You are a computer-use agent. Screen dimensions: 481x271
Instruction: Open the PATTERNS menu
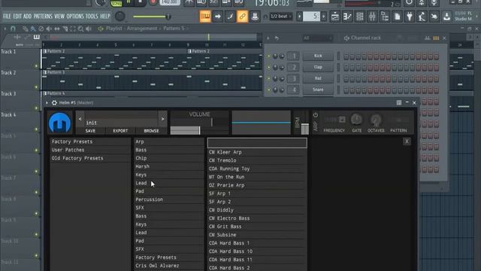click(43, 16)
